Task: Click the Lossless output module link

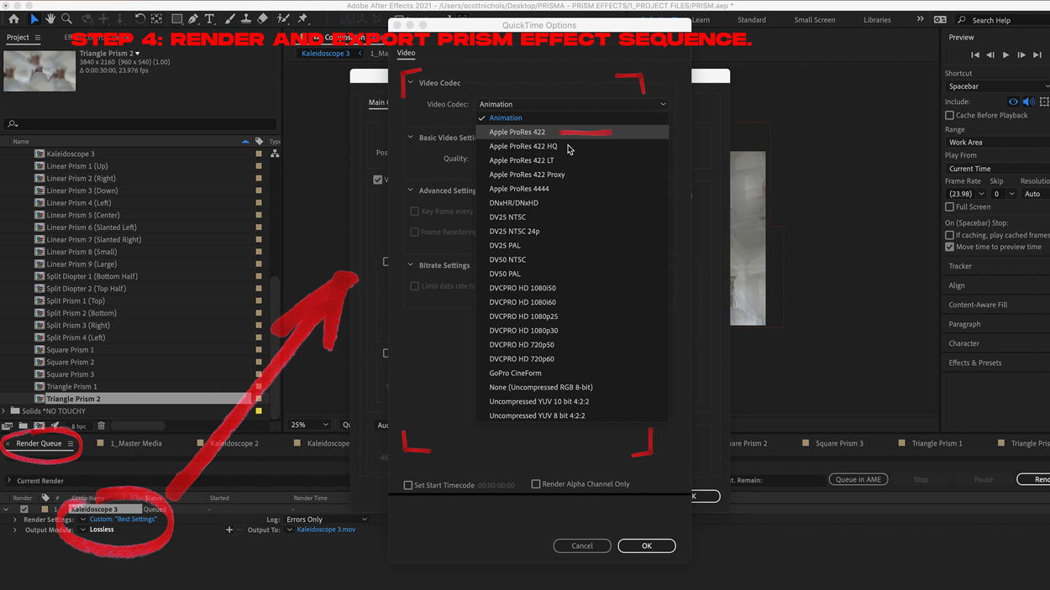Action: (x=102, y=530)
